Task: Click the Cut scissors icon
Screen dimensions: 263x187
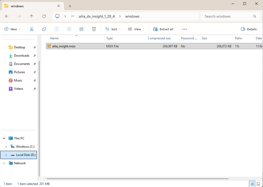Action: point(32,29)
